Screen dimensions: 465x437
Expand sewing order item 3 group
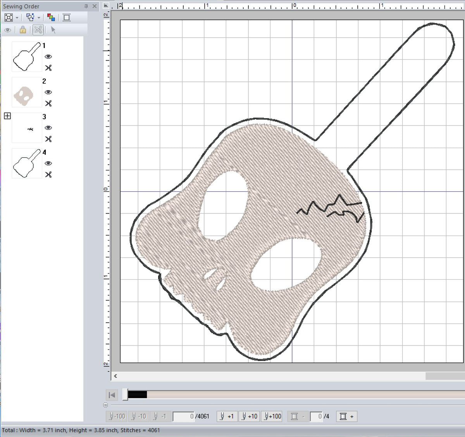pos(7,116)
